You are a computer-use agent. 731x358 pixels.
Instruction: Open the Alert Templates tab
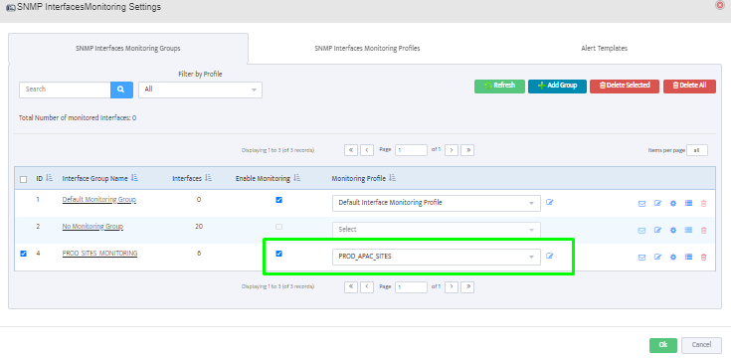click(605, 49)
